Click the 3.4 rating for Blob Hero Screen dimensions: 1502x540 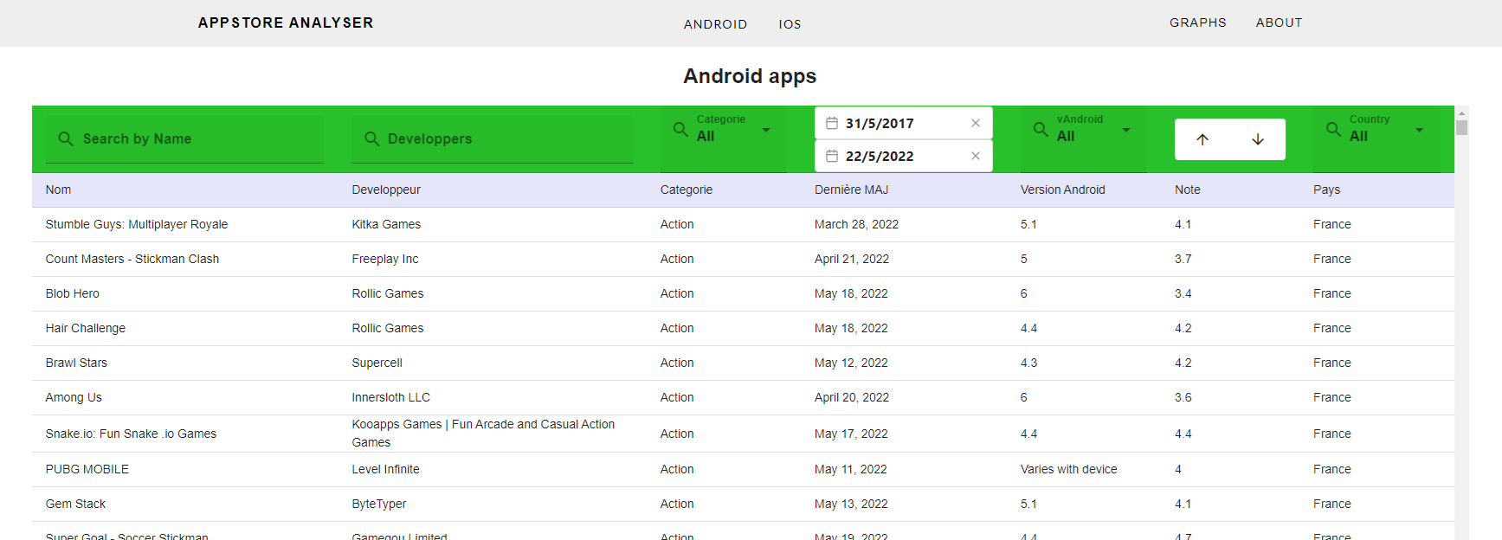click(x=1183, y=293)
